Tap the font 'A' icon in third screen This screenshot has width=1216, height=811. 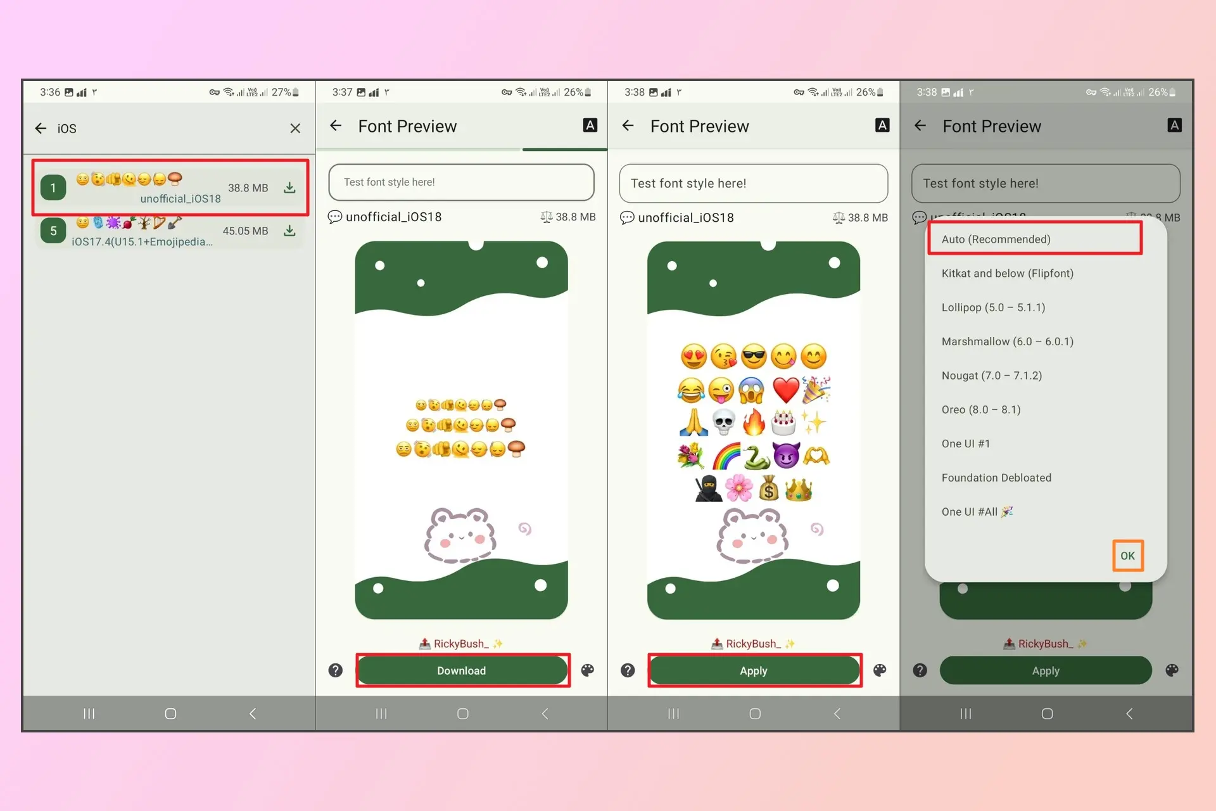(x=882, y=125)
